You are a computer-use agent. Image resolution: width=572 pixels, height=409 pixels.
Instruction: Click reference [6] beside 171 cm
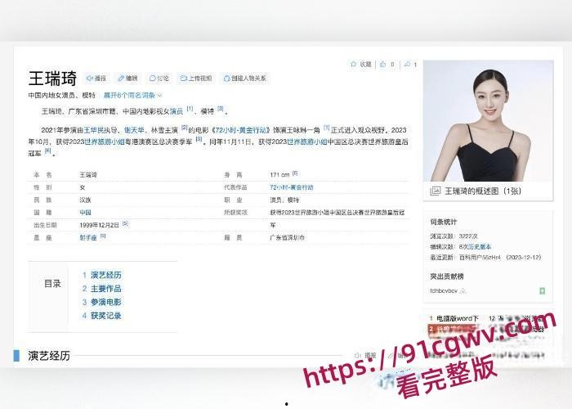click(295, 173)
